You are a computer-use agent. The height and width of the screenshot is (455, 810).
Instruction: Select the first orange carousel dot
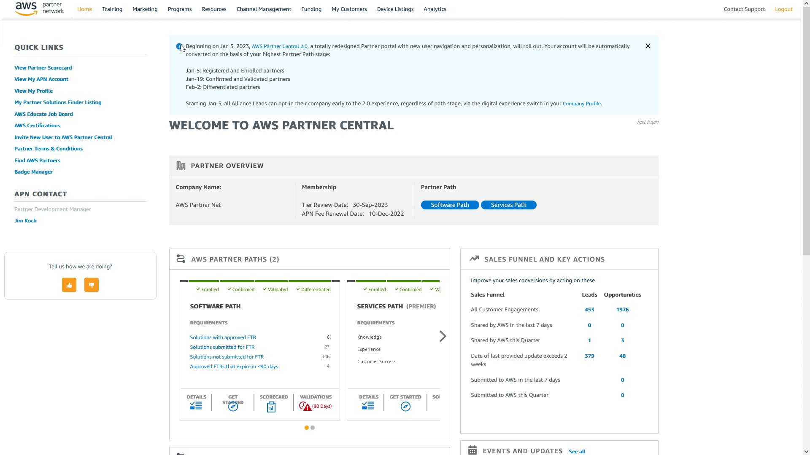pos(306,428)
